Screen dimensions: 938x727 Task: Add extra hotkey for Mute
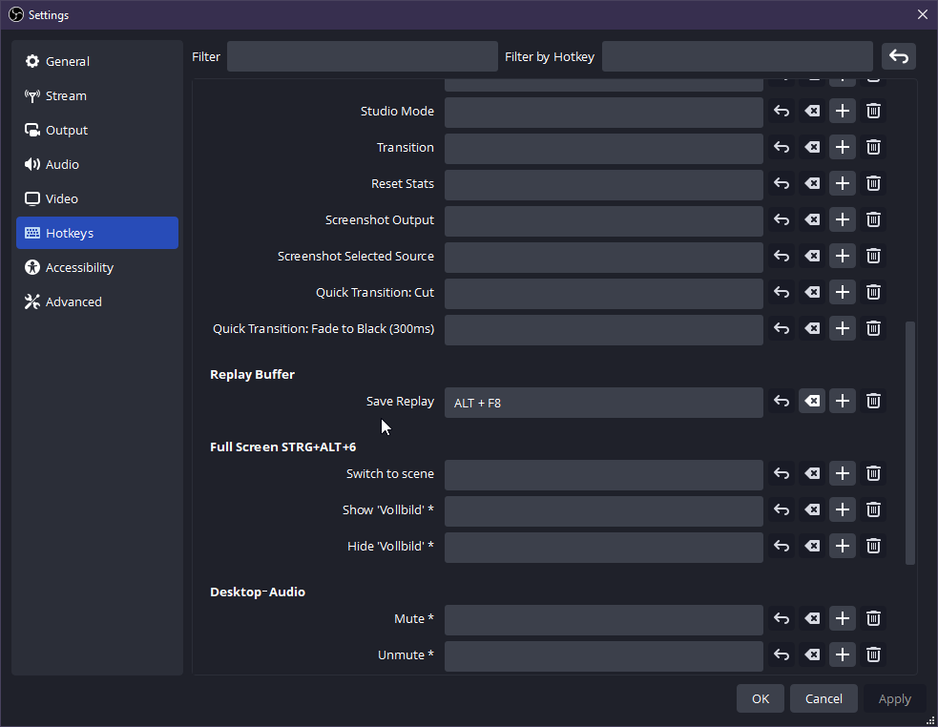pos(843,619)
